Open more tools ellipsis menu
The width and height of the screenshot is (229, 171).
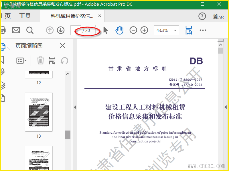[203, 30]
